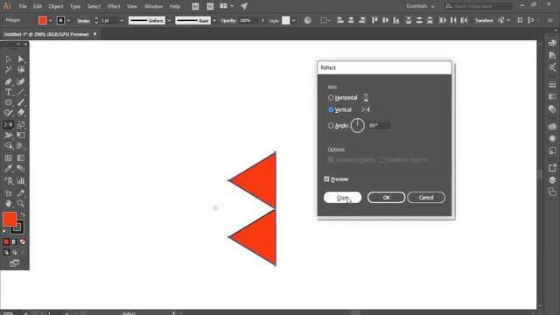
Task: Select the Direct Selection tool
Action: point(21,59)
